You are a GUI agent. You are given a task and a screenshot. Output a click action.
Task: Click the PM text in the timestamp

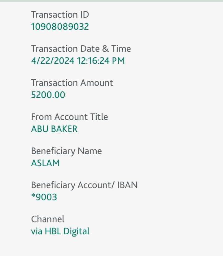point(118,61)
